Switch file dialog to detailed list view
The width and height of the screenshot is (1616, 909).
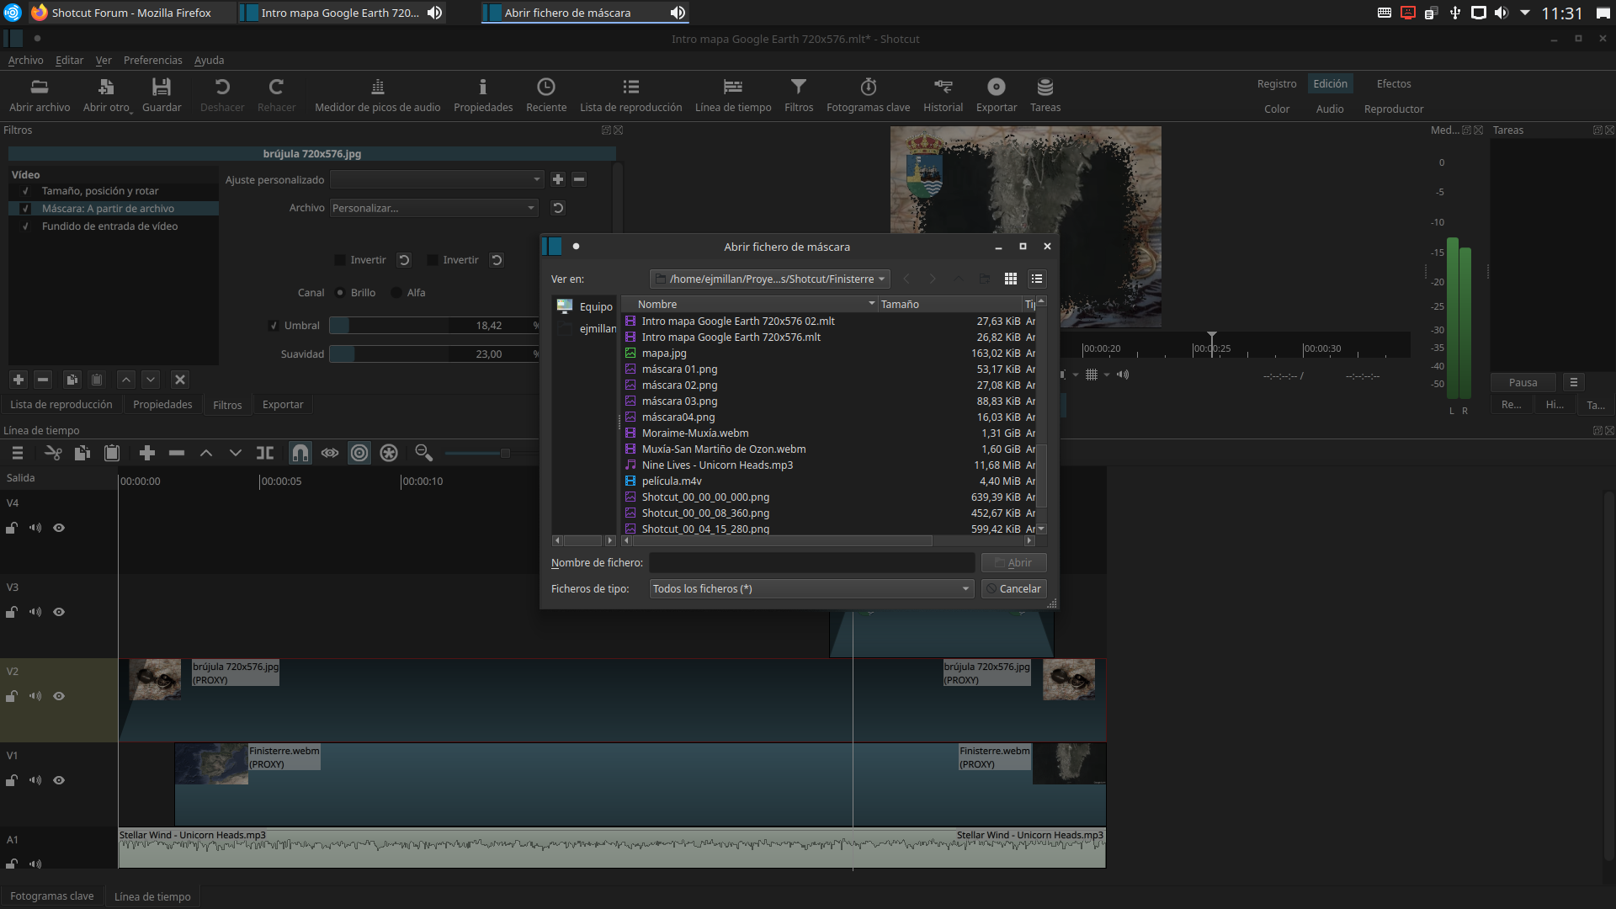[x=1037, y=279]
